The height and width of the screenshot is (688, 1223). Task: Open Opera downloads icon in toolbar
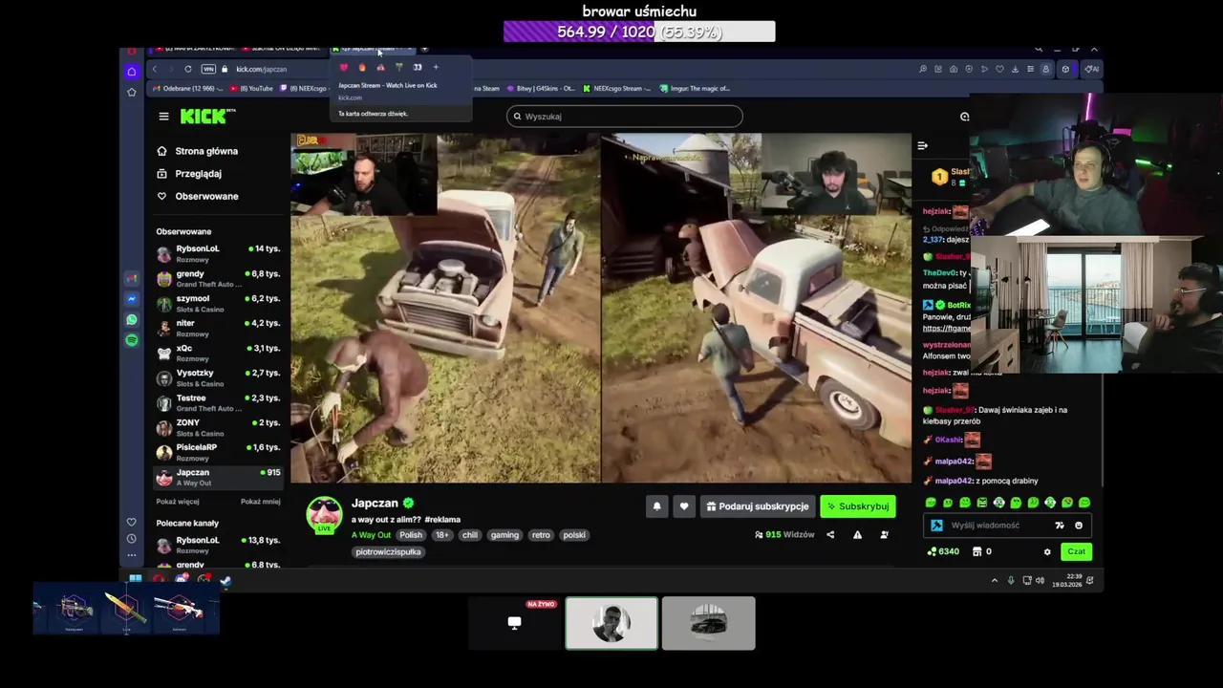click(x=1015, y=69)
